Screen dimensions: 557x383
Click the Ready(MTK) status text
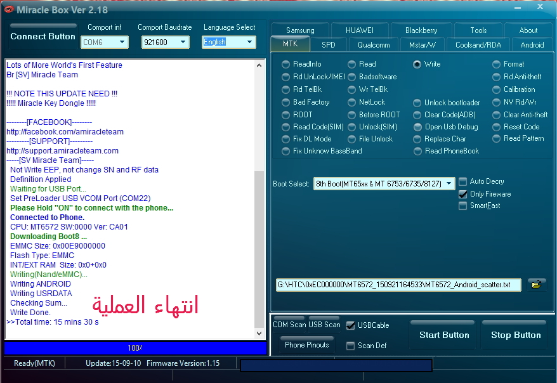coord(34,363)
